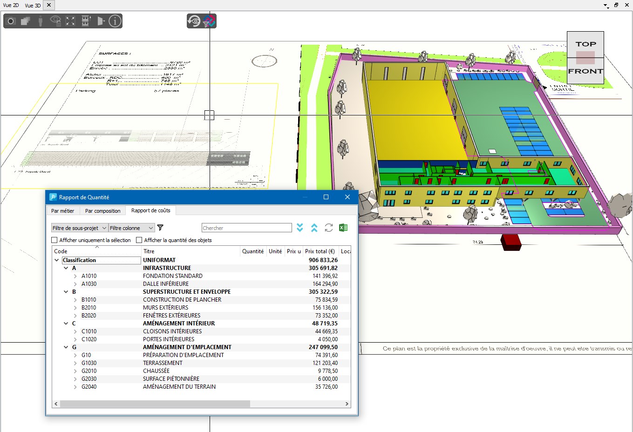Screen dimensions: 633x432
Task: Export the report to Excel
Action: pos(343,228)
